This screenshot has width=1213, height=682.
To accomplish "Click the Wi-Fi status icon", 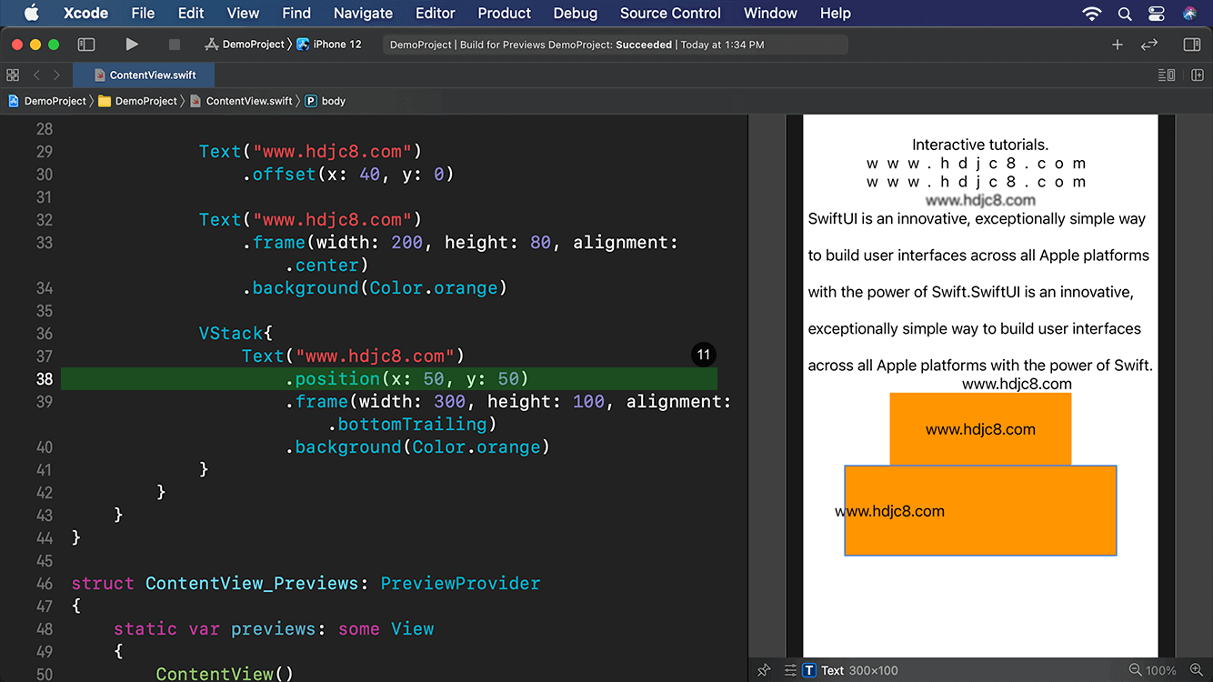I will tap(1092, 13).
